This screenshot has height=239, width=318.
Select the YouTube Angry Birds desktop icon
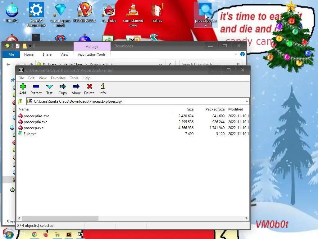(109, 12)
